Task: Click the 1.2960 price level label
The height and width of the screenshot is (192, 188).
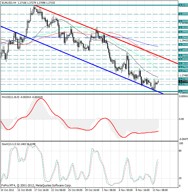Action: click(x=183, y=38)
